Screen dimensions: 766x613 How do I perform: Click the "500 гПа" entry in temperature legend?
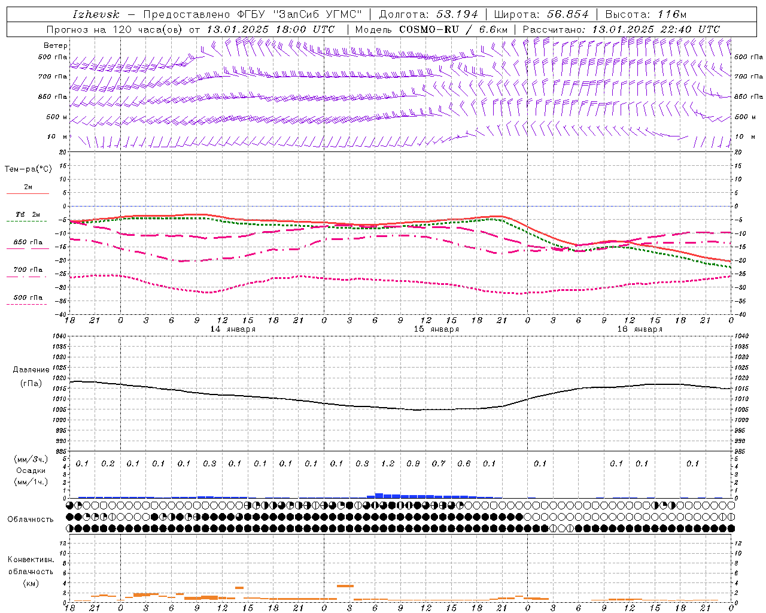(28, 298)
